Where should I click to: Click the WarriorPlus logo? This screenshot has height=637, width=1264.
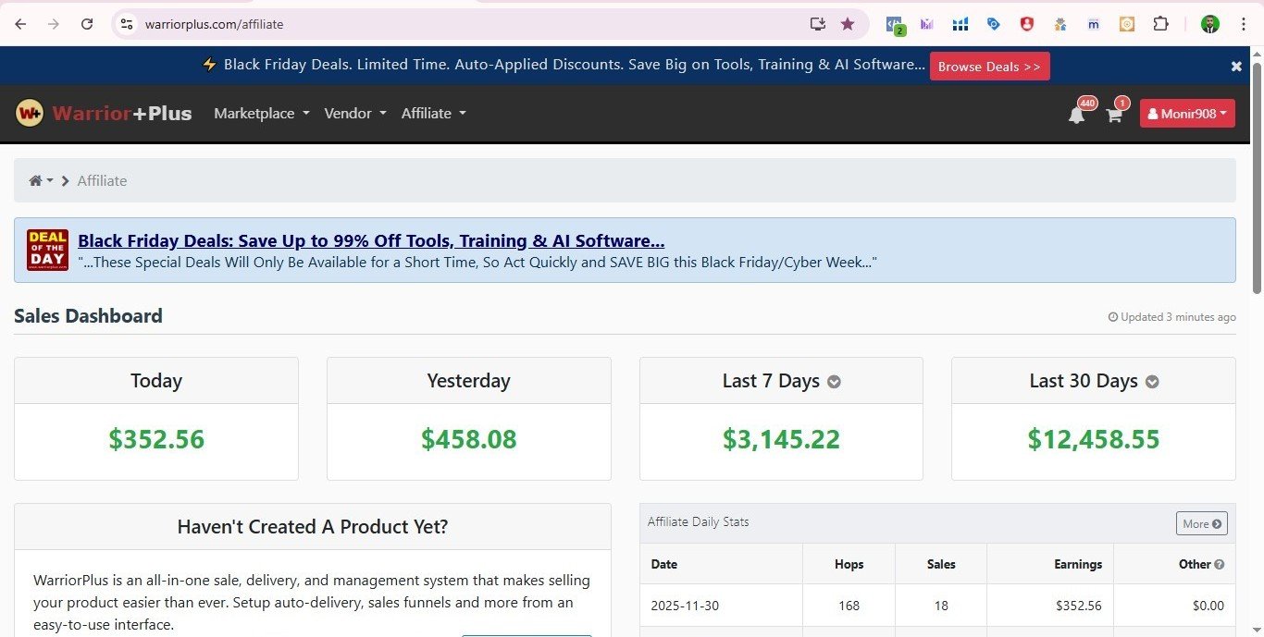(x=104, y=114)
